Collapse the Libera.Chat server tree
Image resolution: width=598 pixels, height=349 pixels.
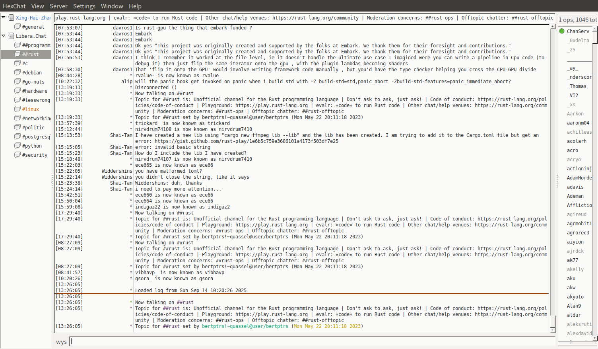[x=4, y=36]
